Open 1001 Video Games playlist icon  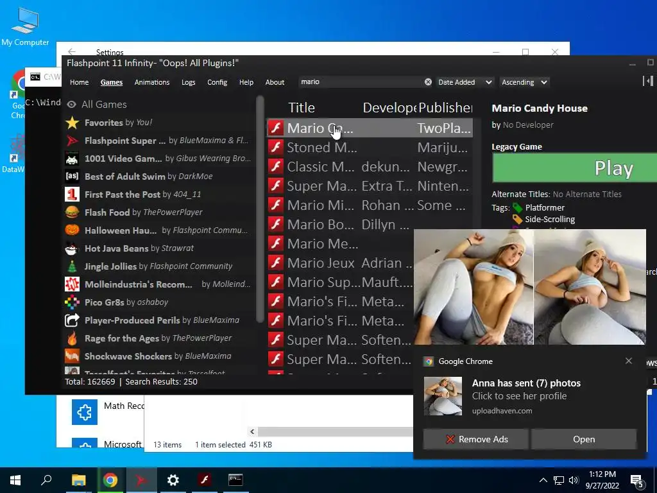coord(72,159)
